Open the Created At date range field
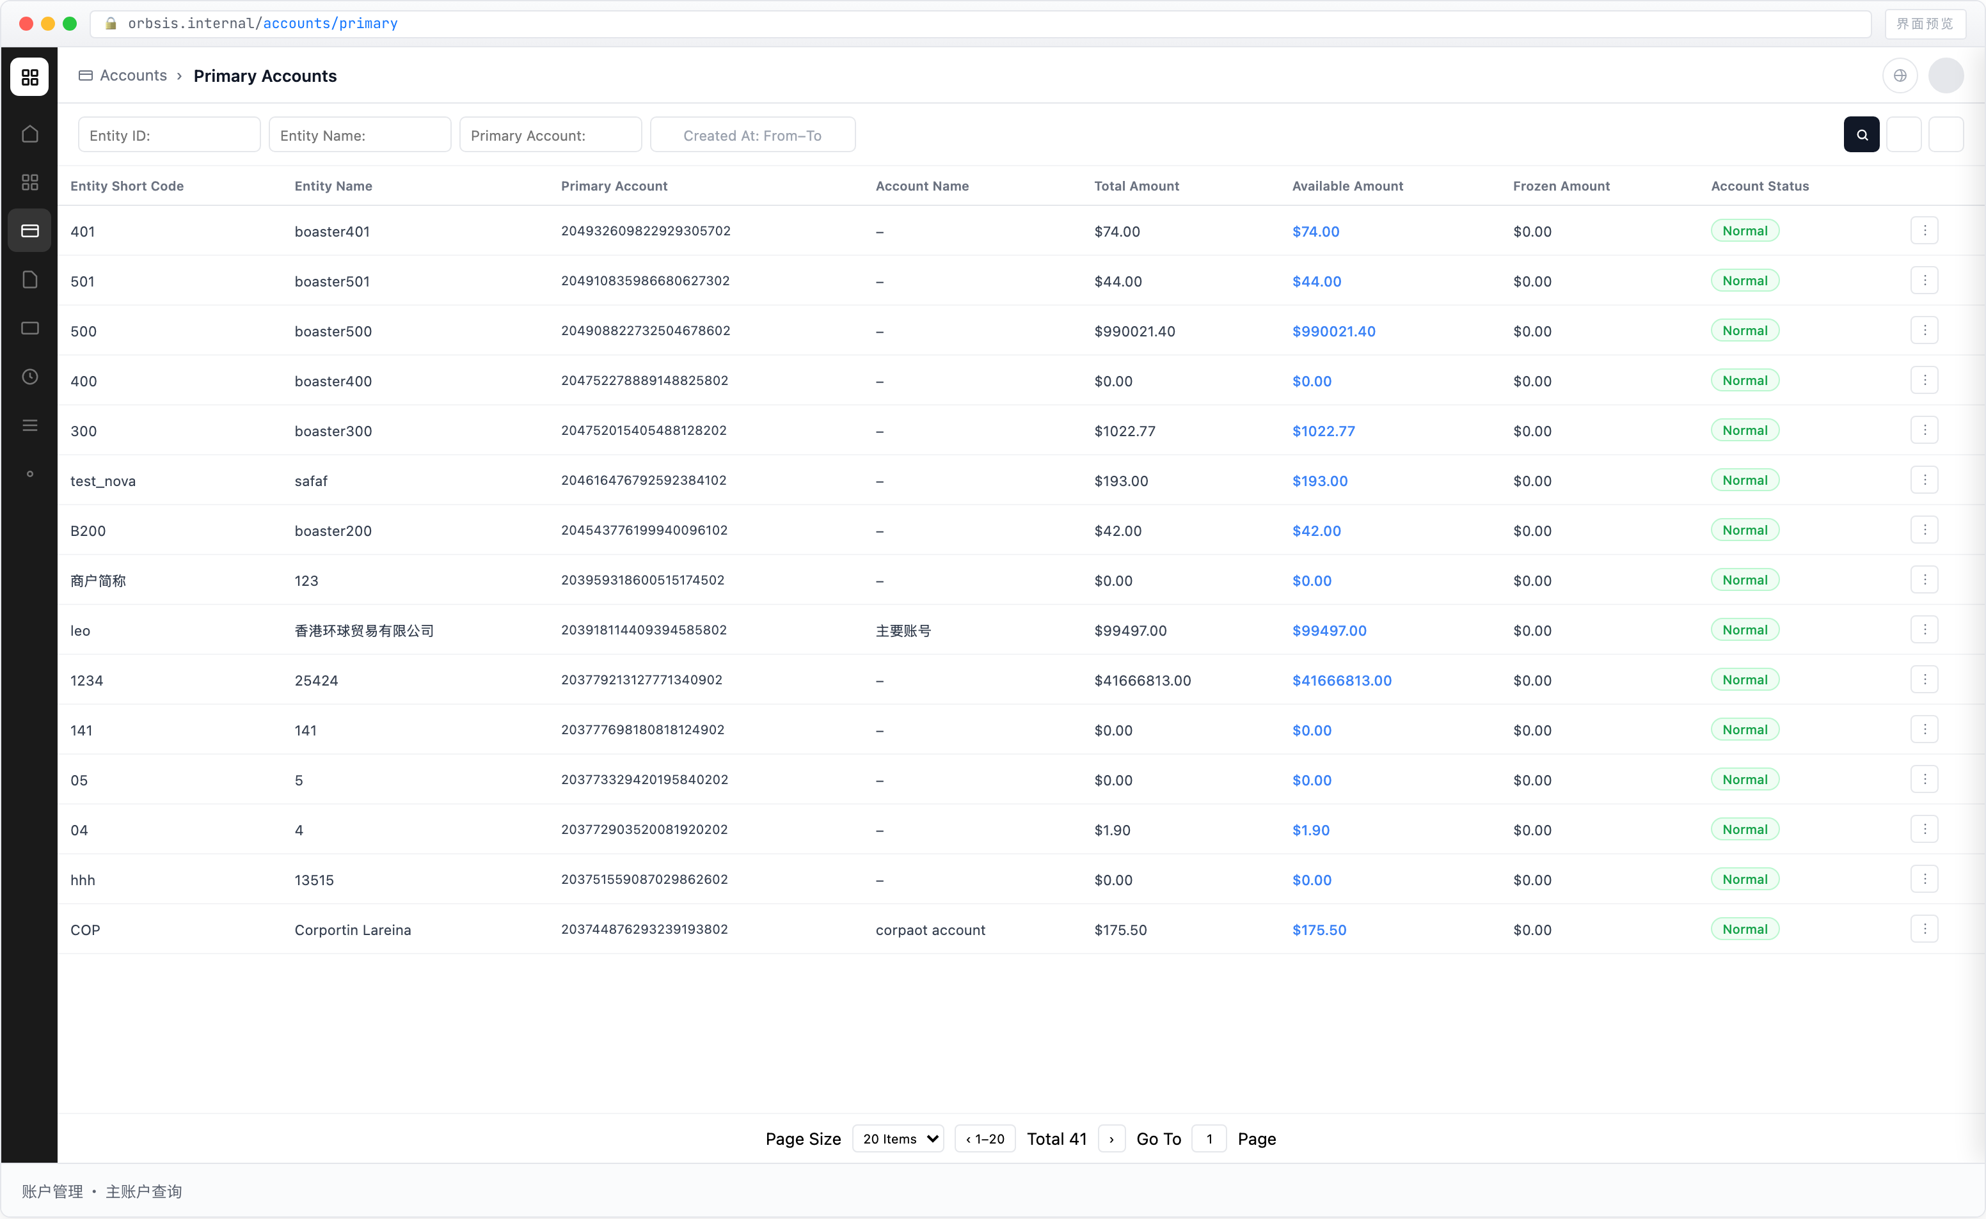Image resolution: width=1986 pixels, height=1219 pixels. 753,135
